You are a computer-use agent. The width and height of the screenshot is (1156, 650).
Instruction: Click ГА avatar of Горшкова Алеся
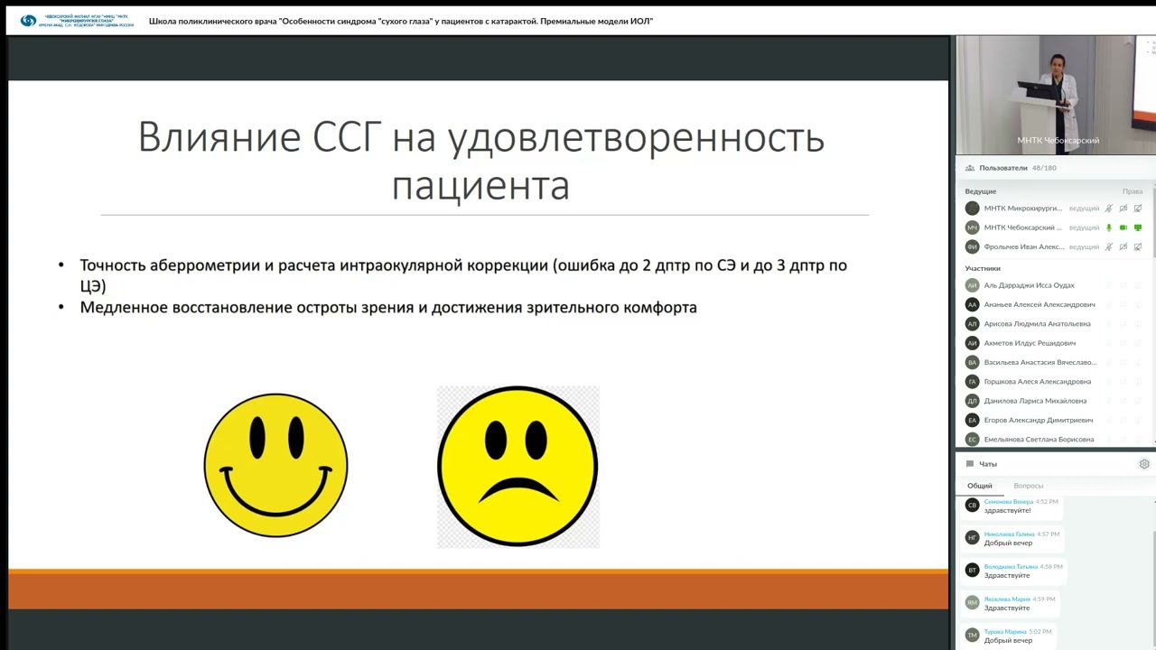[x=973, y=382]
